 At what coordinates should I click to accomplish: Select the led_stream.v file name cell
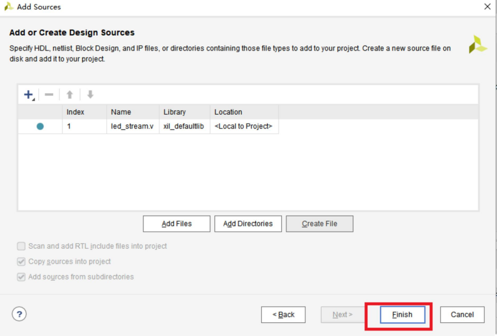(132, 126)
